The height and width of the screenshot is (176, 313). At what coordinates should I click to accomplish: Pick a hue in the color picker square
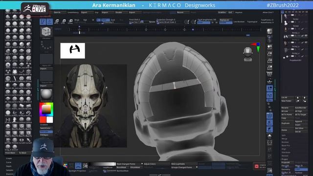click(x=46, y=109)
